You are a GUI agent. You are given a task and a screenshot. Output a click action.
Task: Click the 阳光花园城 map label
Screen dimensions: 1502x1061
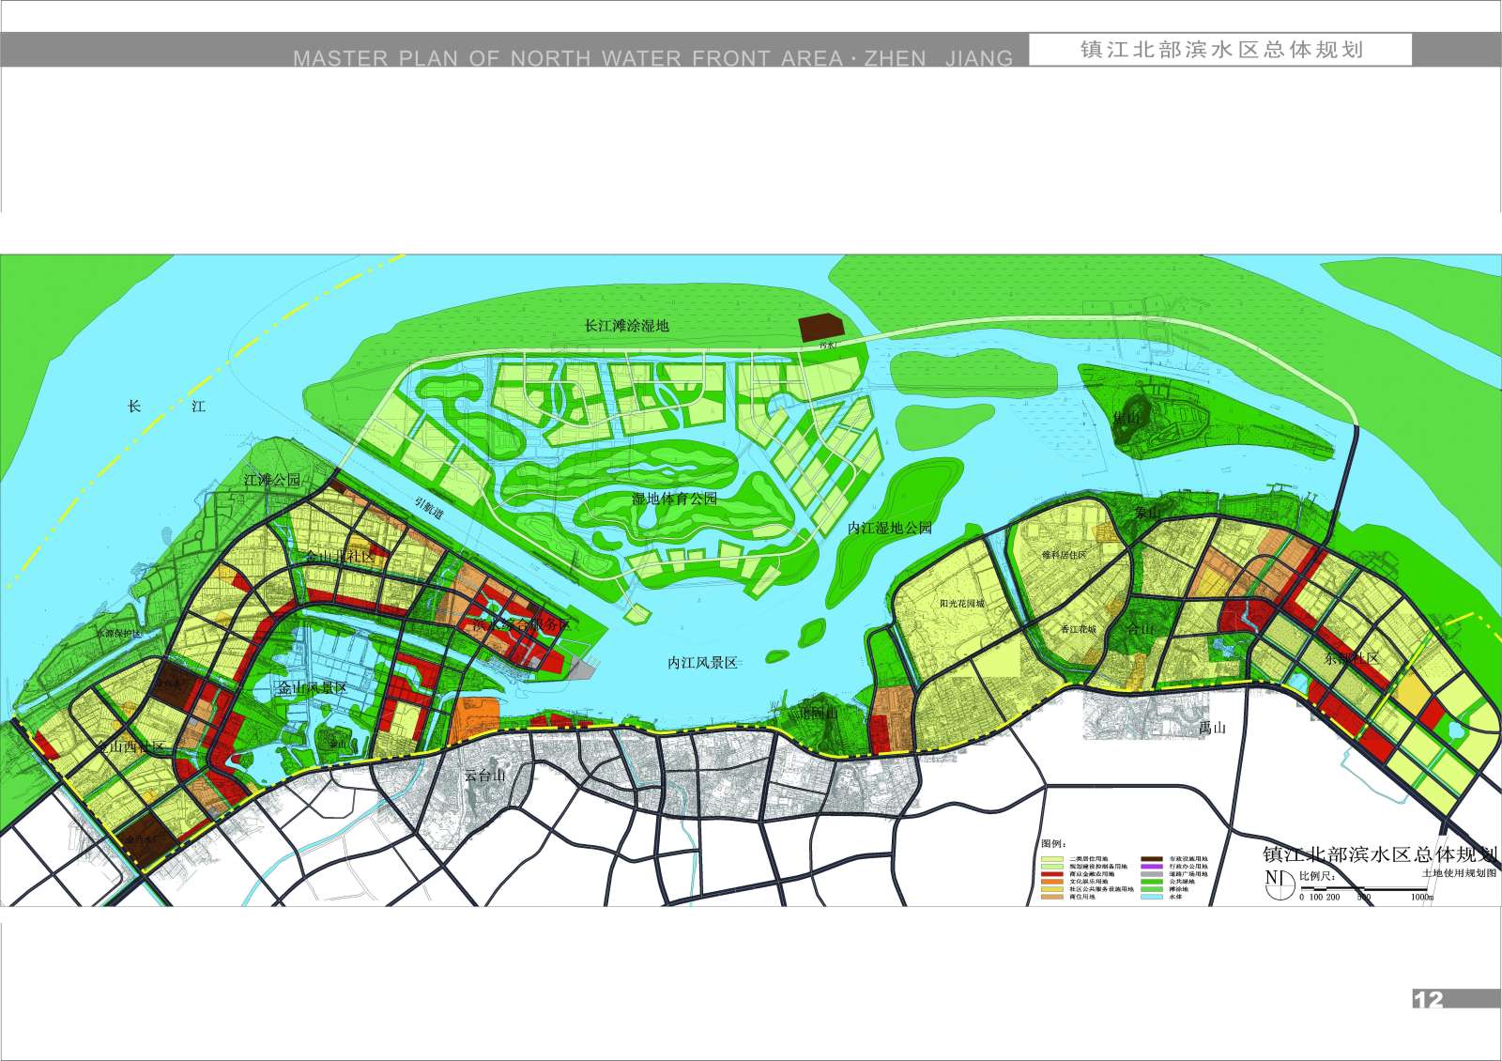[961, 604]
